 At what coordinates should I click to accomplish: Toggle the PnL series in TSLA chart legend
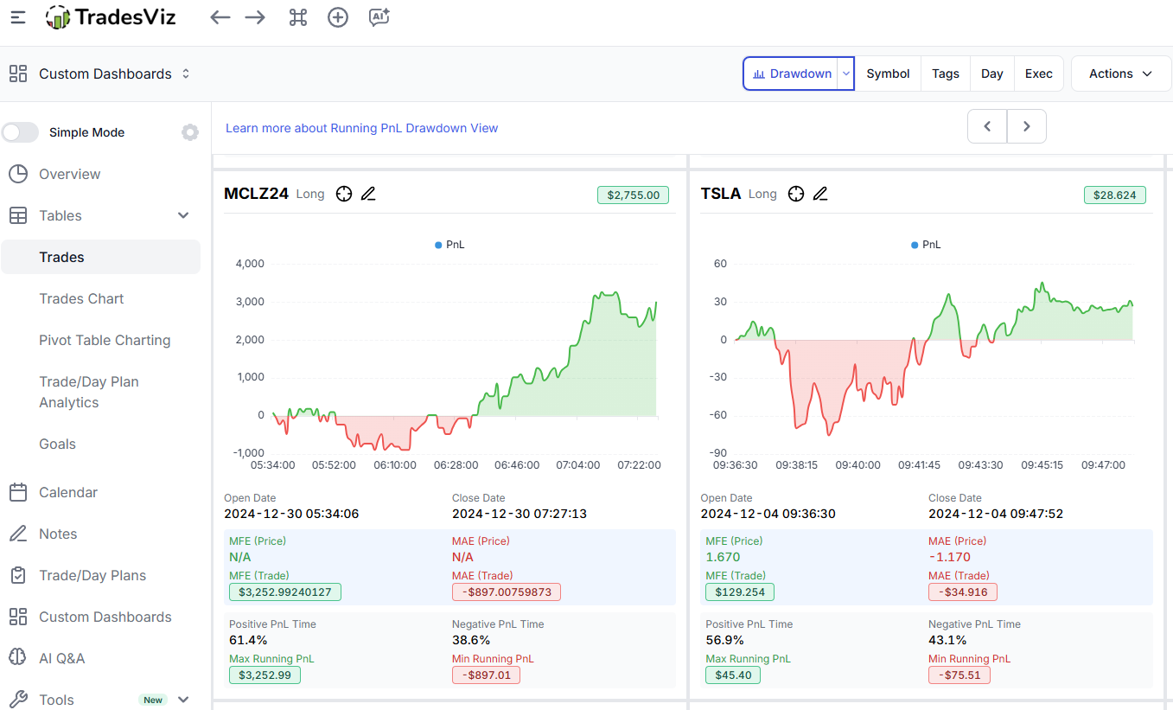click(926, 245)
